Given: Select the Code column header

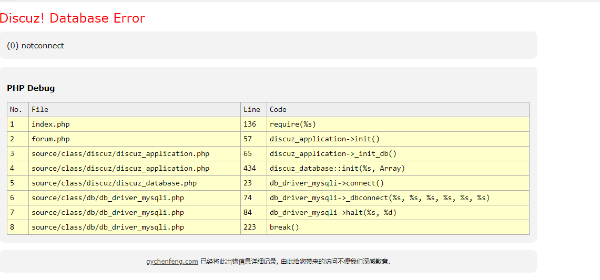Looking at the screenshot, I should click(x=278, y=109).
